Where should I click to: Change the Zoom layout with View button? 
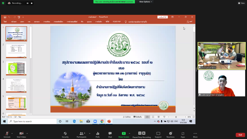click(241, 3)
